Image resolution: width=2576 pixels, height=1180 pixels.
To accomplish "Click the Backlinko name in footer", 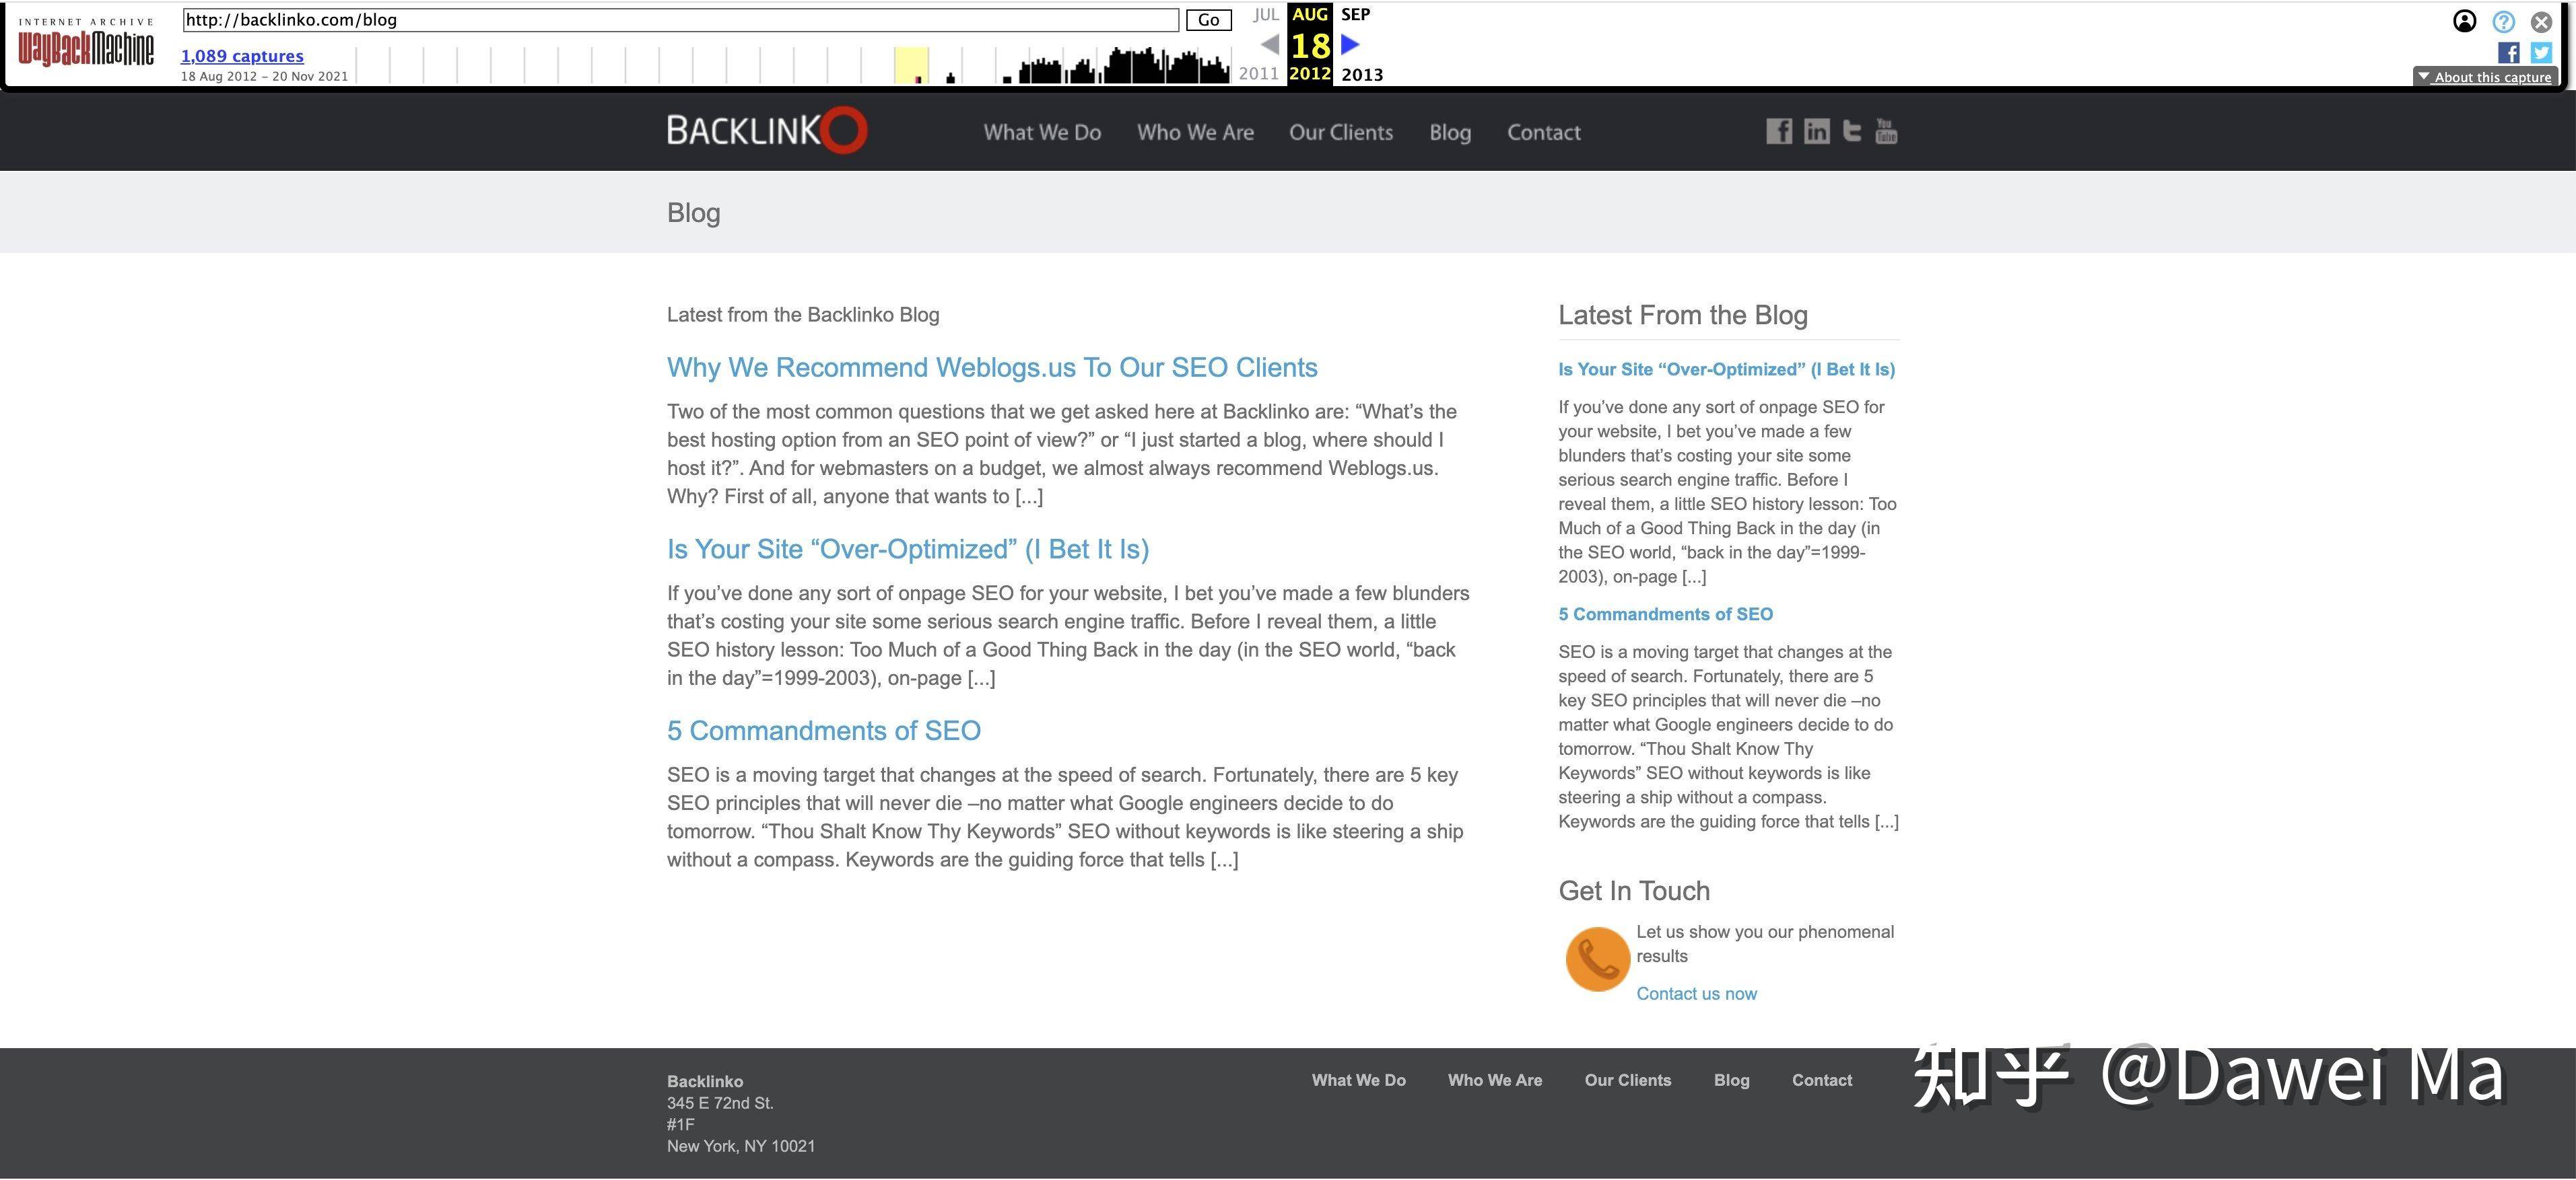I will coord(705,1081).
